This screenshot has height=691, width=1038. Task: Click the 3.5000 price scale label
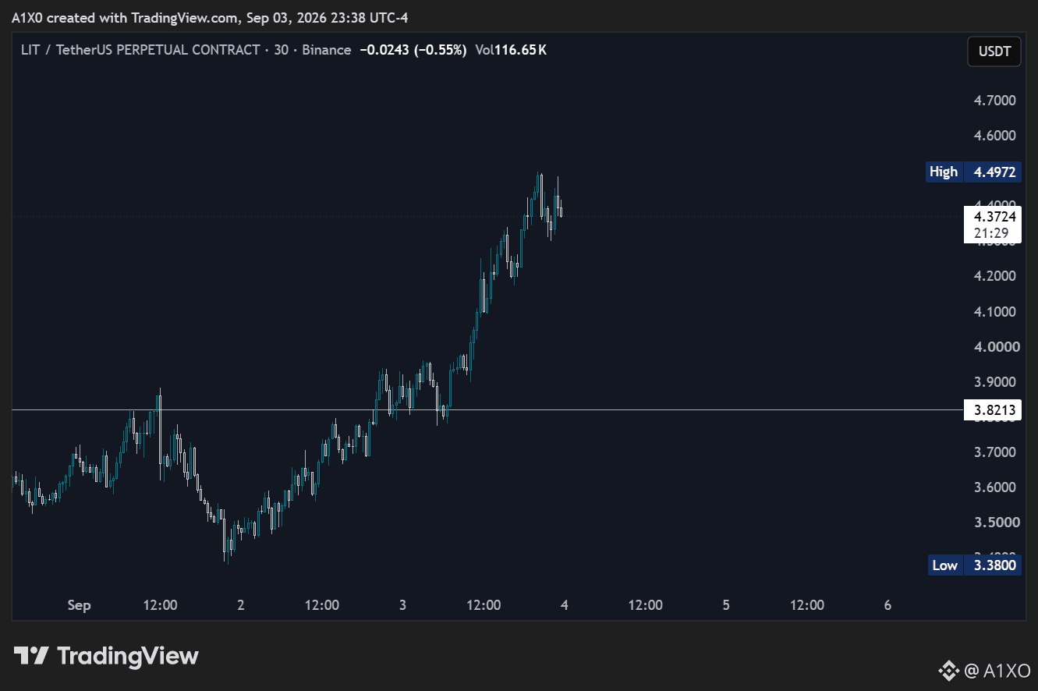(x=994, y=522)
